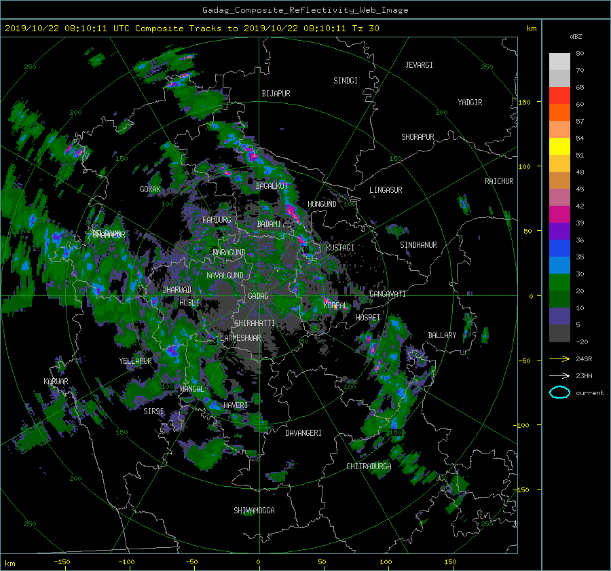The width and height of the screenshot is (611, 571).
Task: Click the SIRSI city label
Action: click(153, 411)
